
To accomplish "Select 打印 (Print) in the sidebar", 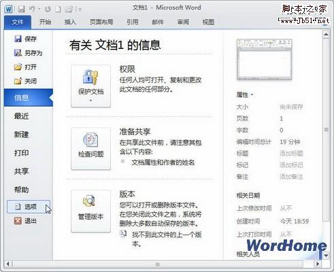I will (21, 153).
